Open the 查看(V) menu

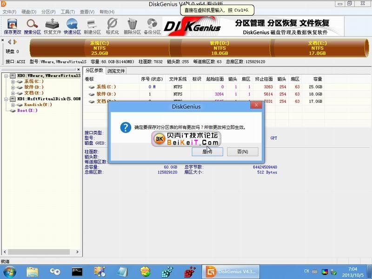87,12
